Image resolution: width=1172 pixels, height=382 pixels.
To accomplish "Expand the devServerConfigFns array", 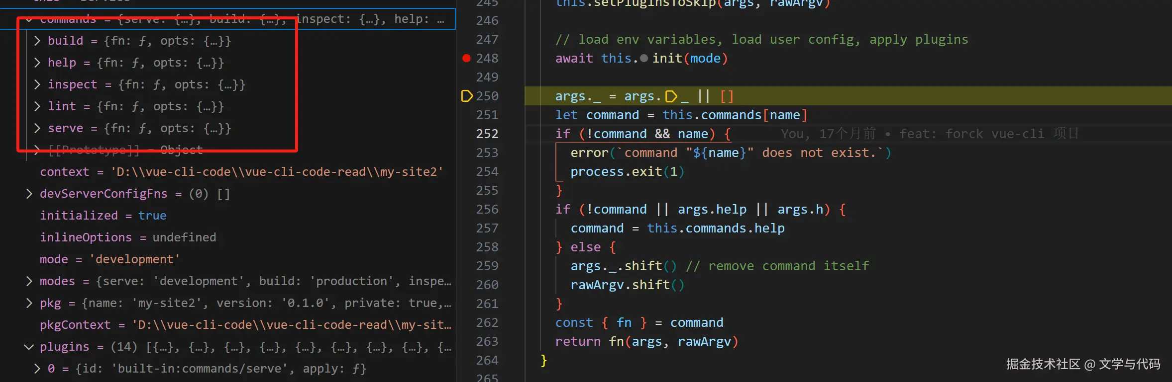I will 29,194.
